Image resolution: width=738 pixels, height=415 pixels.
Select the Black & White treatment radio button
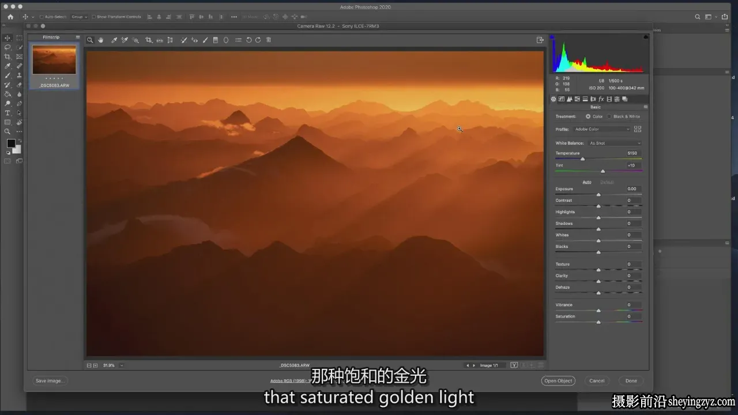609,116
